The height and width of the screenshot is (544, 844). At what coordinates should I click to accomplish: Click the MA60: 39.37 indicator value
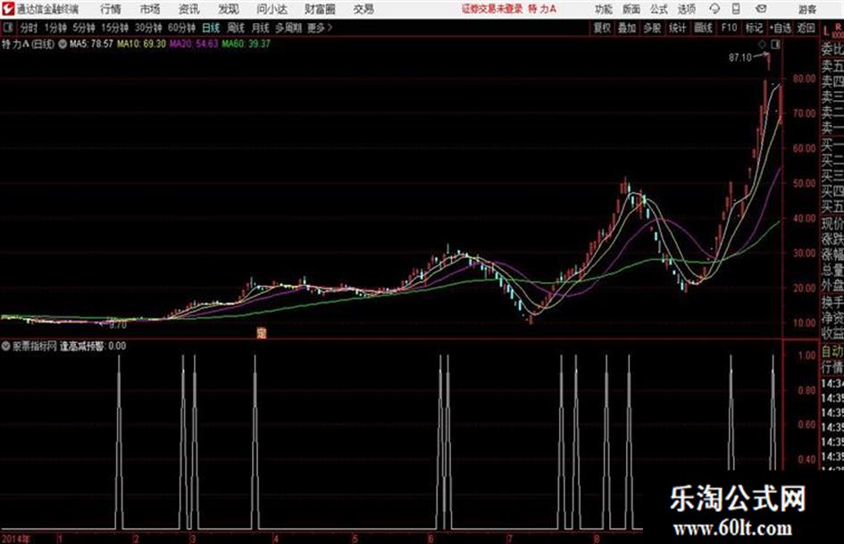tap(246, 44)
